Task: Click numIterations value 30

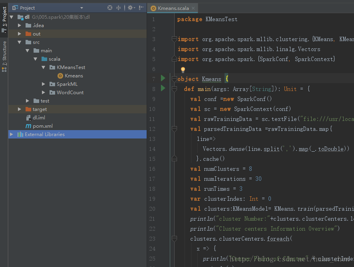Action: tap(258, 179)
